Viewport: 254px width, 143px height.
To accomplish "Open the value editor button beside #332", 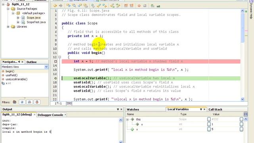I will (241, 119).
